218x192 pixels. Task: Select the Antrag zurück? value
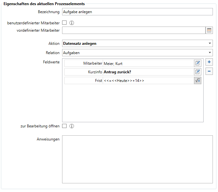[x=149, y=72]
